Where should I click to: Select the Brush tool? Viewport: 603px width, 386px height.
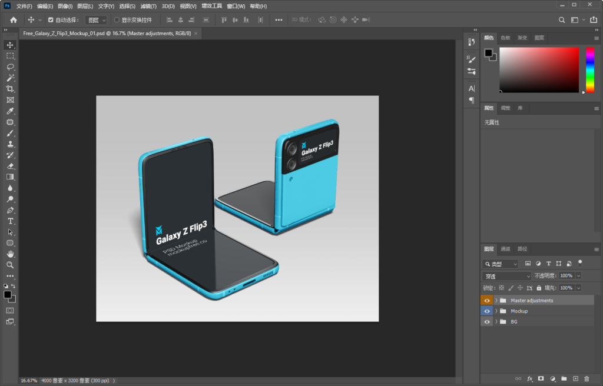click(10, 133)
